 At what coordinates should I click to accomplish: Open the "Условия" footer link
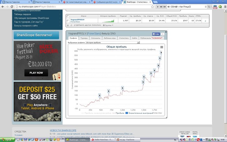click(x=18, y=135)
